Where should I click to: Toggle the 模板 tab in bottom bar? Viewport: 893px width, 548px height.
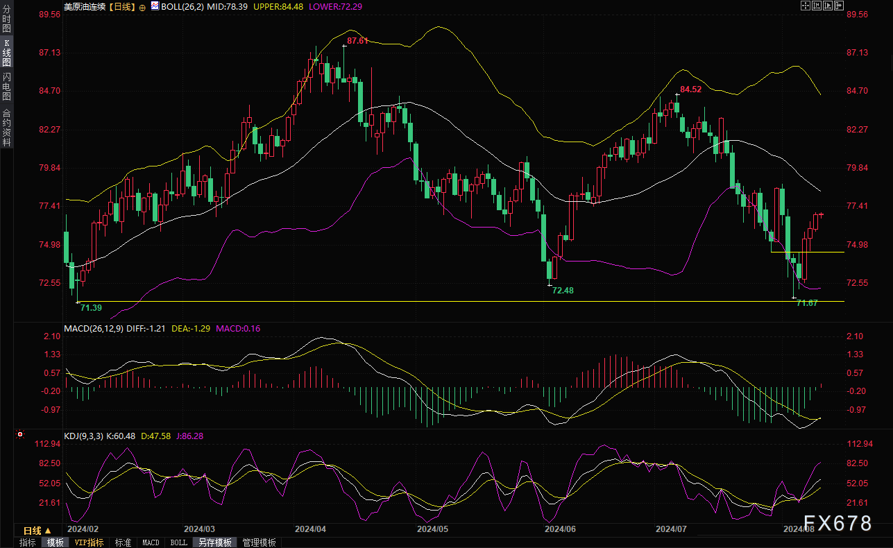(55, 542)
